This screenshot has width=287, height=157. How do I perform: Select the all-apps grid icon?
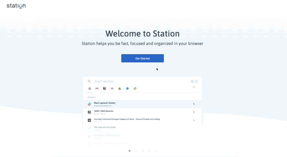[x=90, y=89]
